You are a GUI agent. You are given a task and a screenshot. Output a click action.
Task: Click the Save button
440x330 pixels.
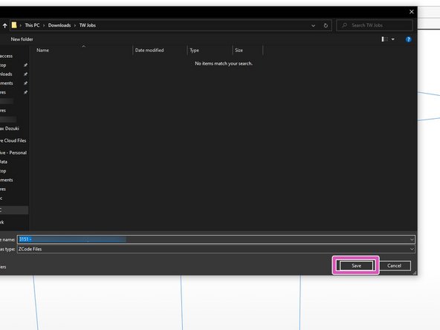tap(356, 266)
